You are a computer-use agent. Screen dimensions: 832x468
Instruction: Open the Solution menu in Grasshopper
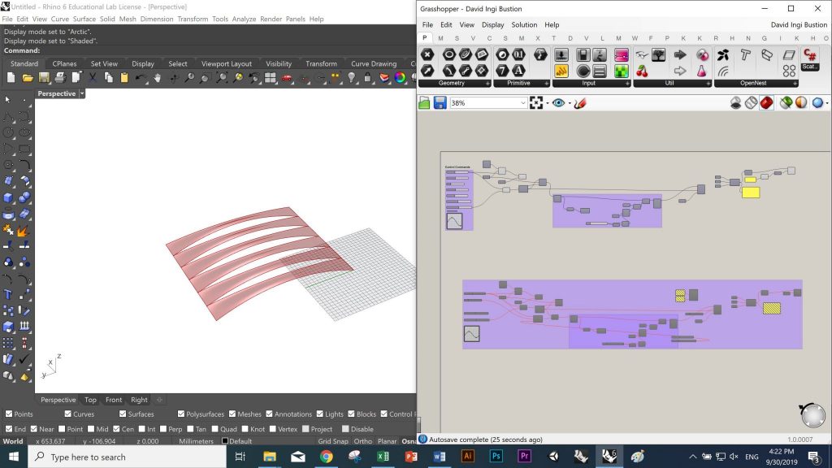pyautogui.click(x=524, y=25)
